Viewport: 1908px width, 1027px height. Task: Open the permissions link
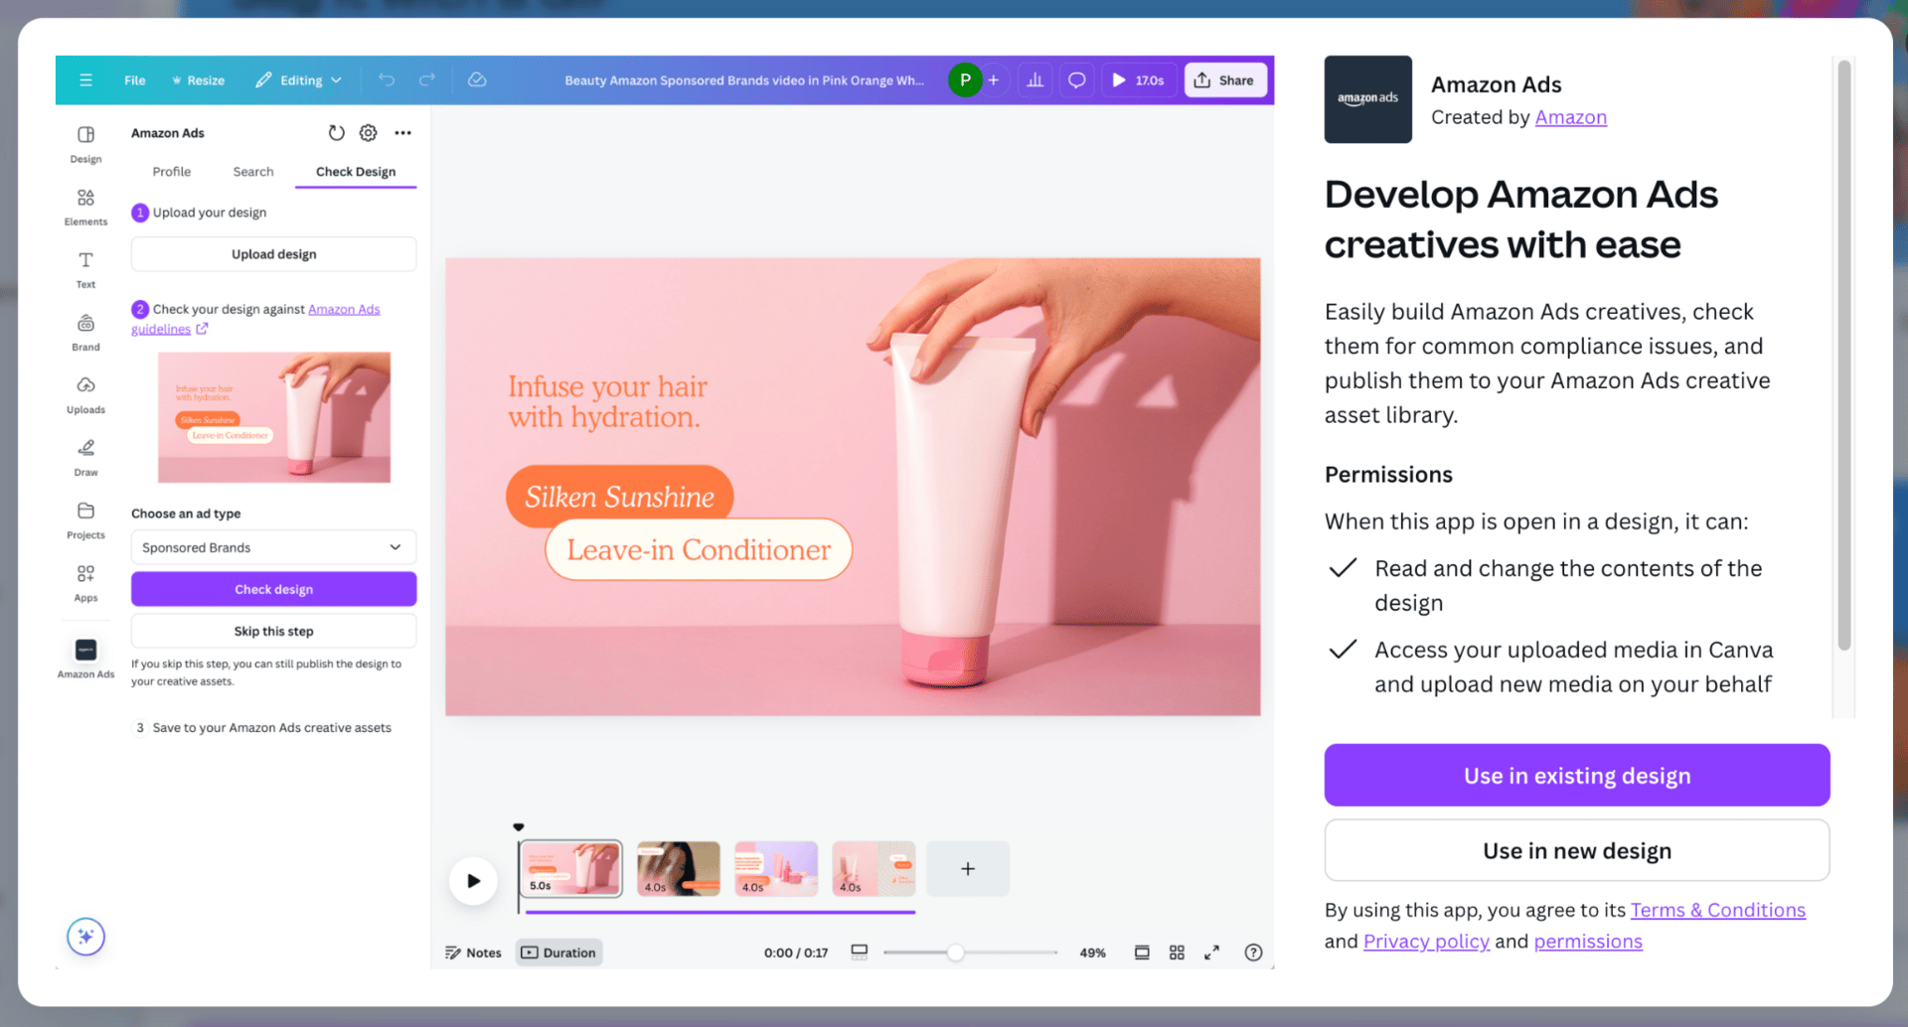pyautogui.click(x=1588, y=942)
